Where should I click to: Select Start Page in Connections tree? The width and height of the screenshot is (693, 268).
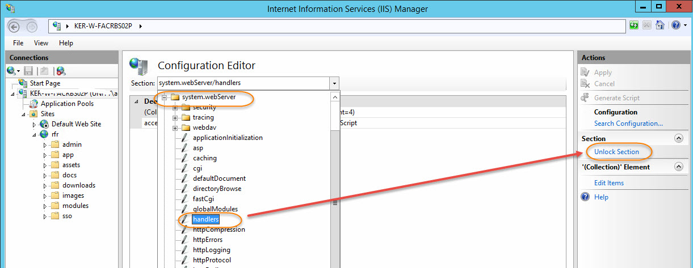(45, 83)
